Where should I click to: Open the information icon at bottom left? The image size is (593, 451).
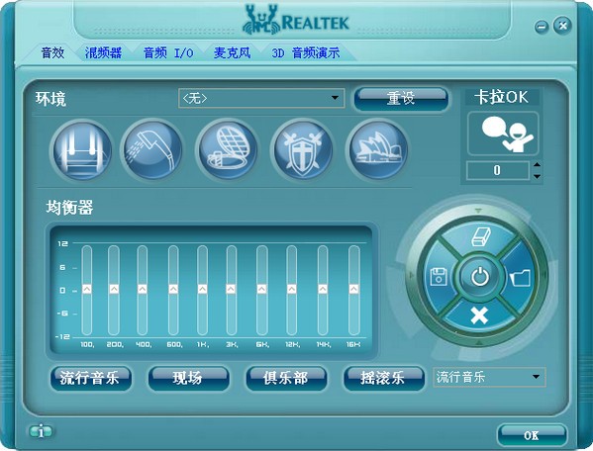point(41,431)
